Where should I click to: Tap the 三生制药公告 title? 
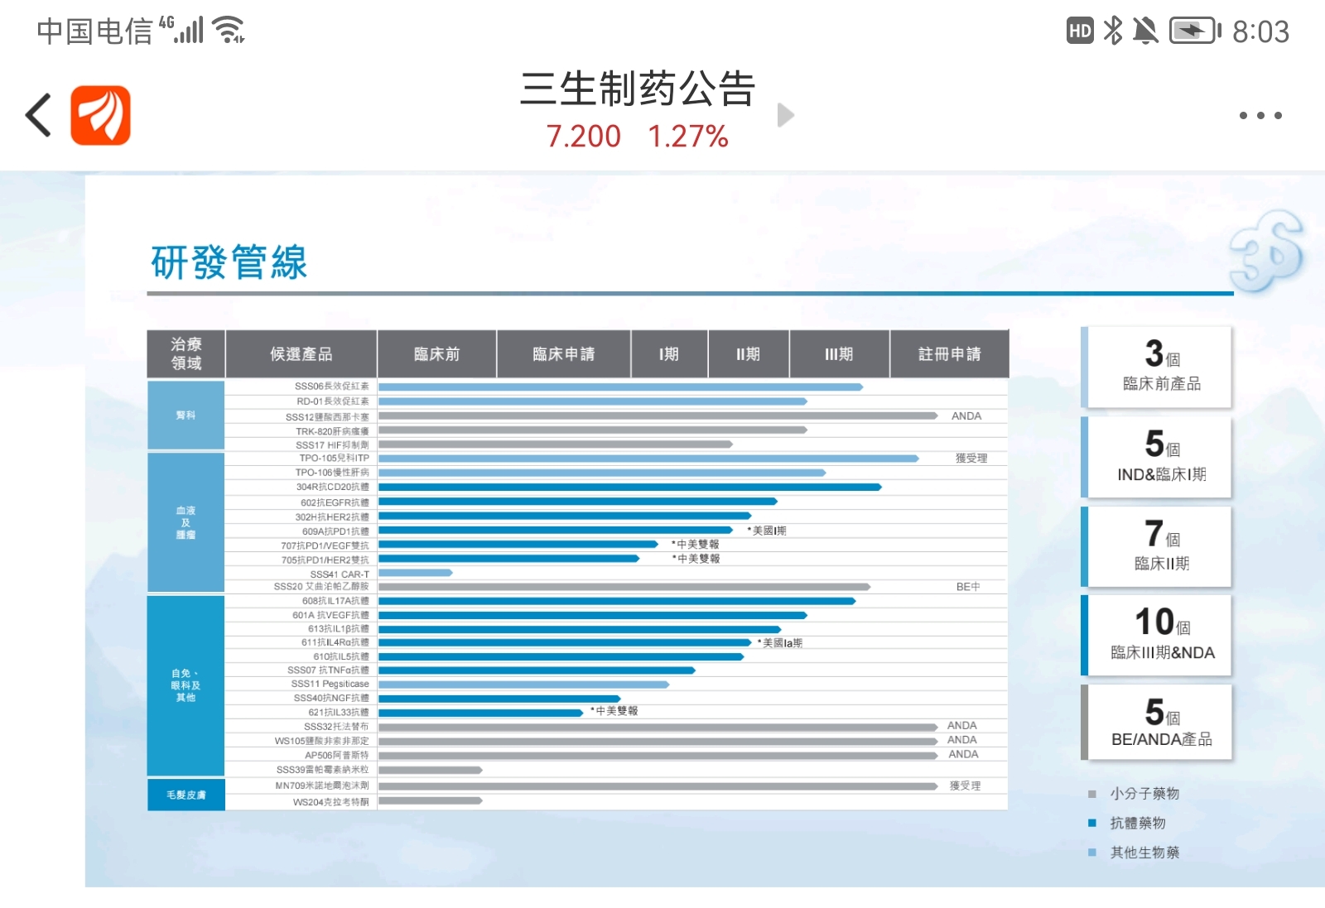coord(638,89)
